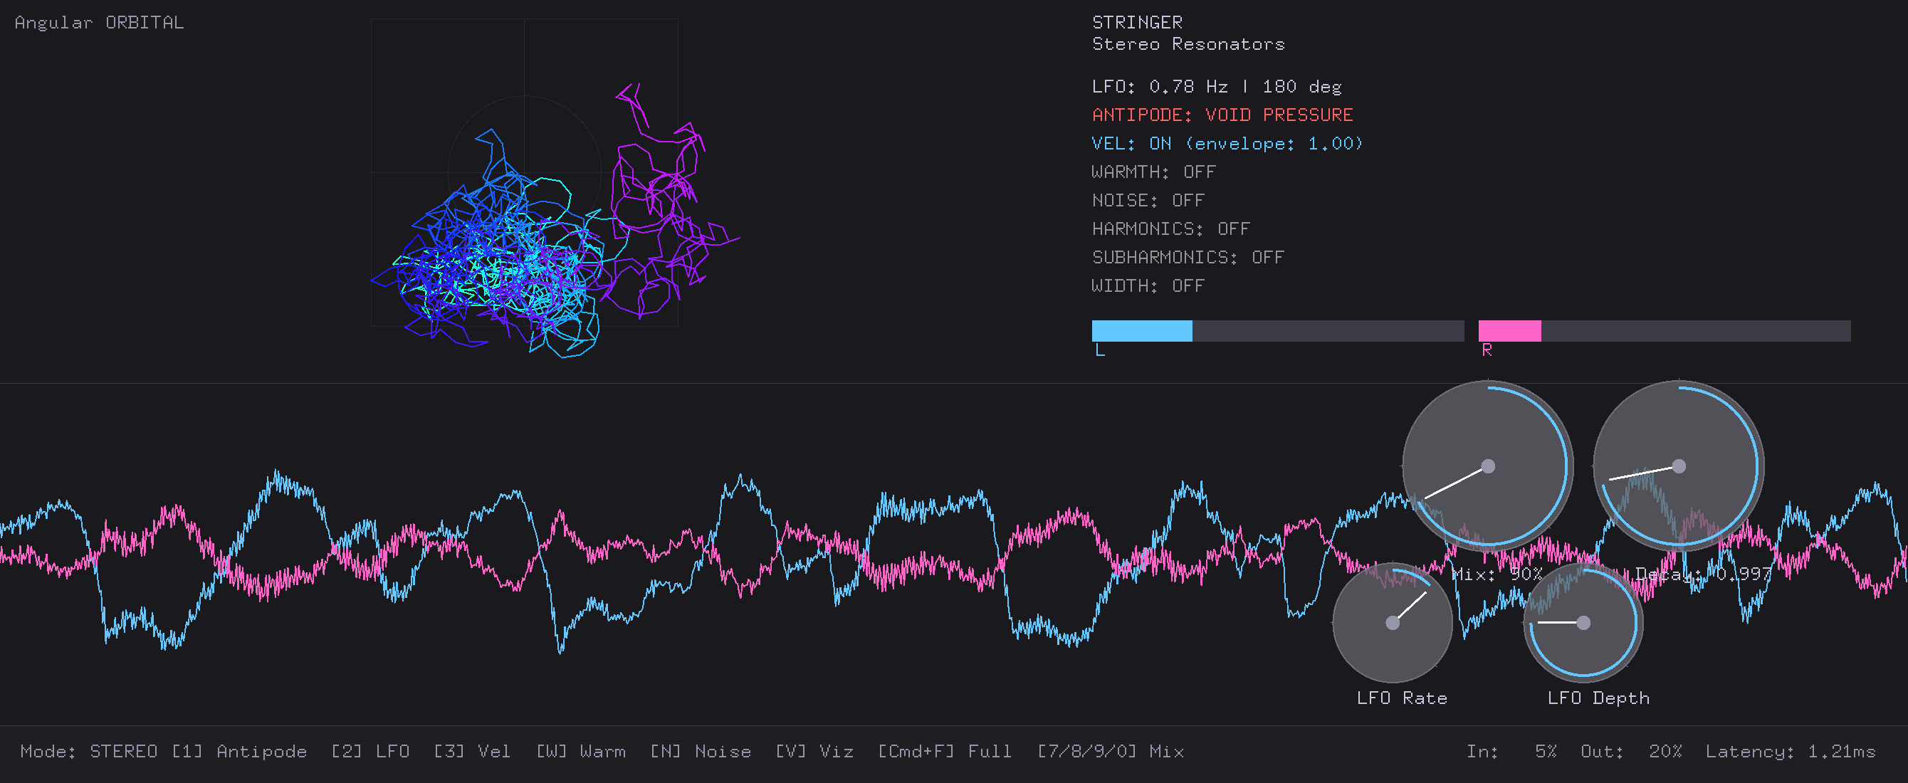Select the ANTIPODE: VOID PRESSURE preset text
The height and width of the screenshot is (783, 1908).
coord(1222,115)
